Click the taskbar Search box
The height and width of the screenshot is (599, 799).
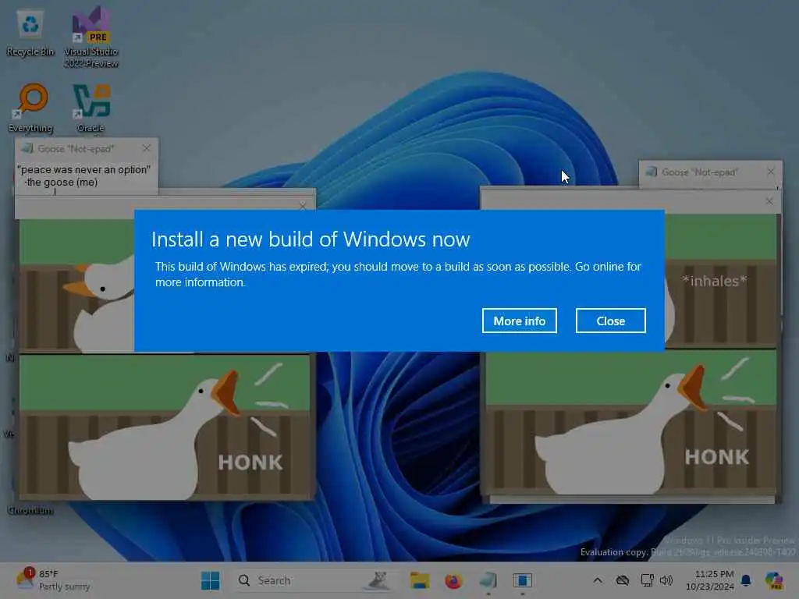(x=314, y=580)
